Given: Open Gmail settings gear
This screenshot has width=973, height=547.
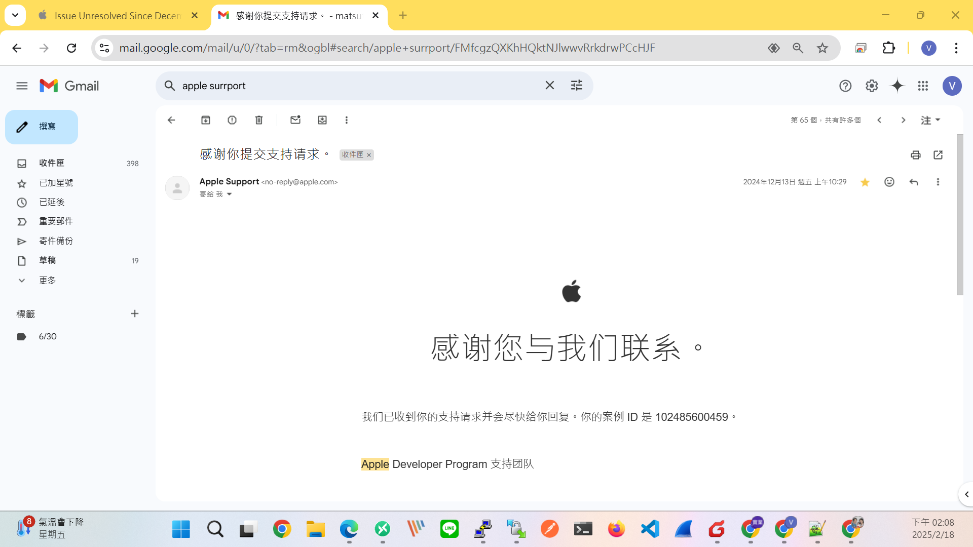Looking at the screenshot, I should pos(872,86).
